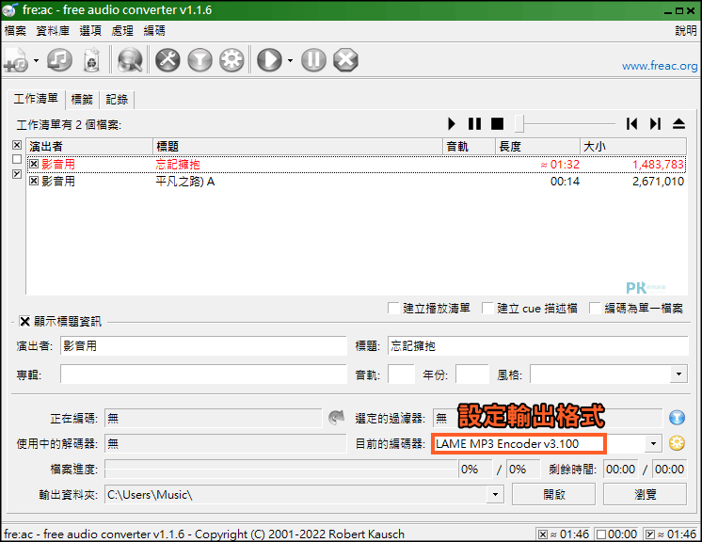Click the 演出者 input field
The image size is (702, 542).
(x=203, y=346)
